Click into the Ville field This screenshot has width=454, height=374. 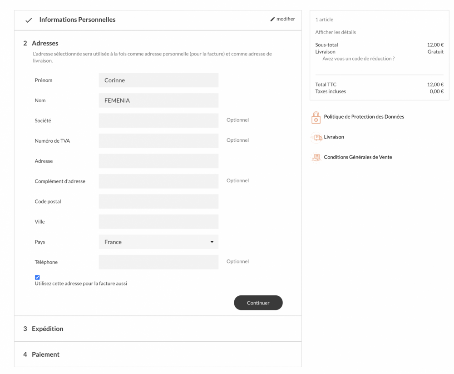point(158,222)
